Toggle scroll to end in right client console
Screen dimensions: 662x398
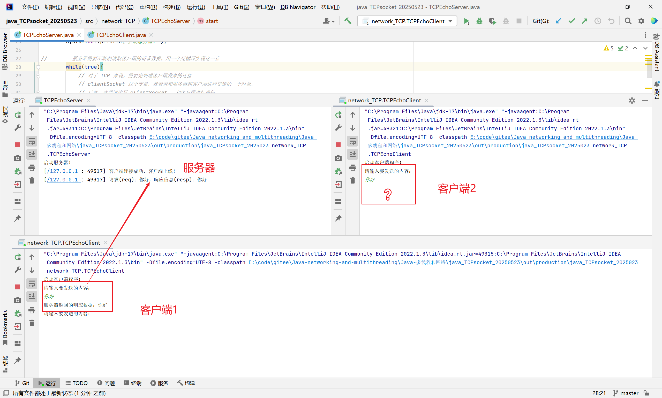pos(353,154)
